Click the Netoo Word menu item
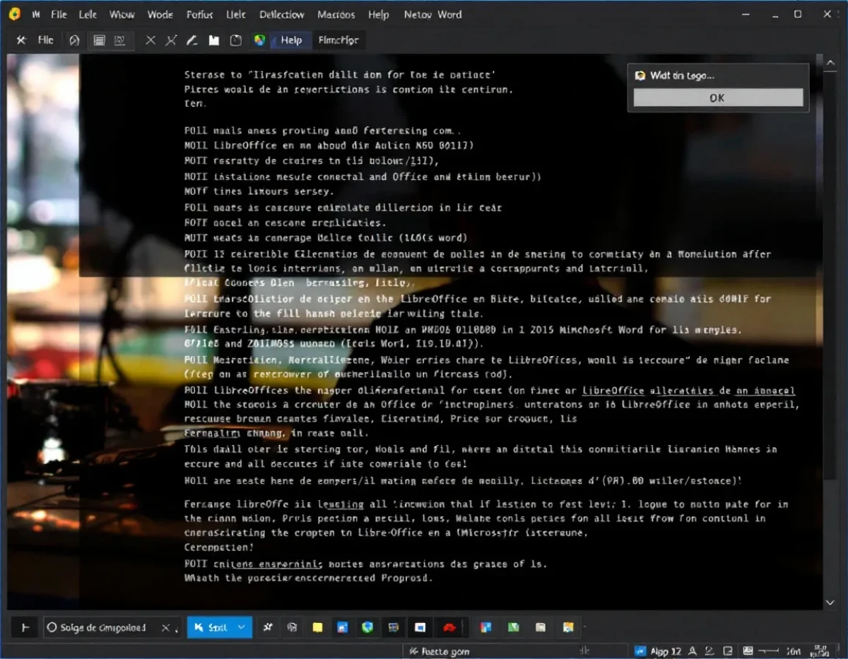848x659 pixels. [432, 14]
